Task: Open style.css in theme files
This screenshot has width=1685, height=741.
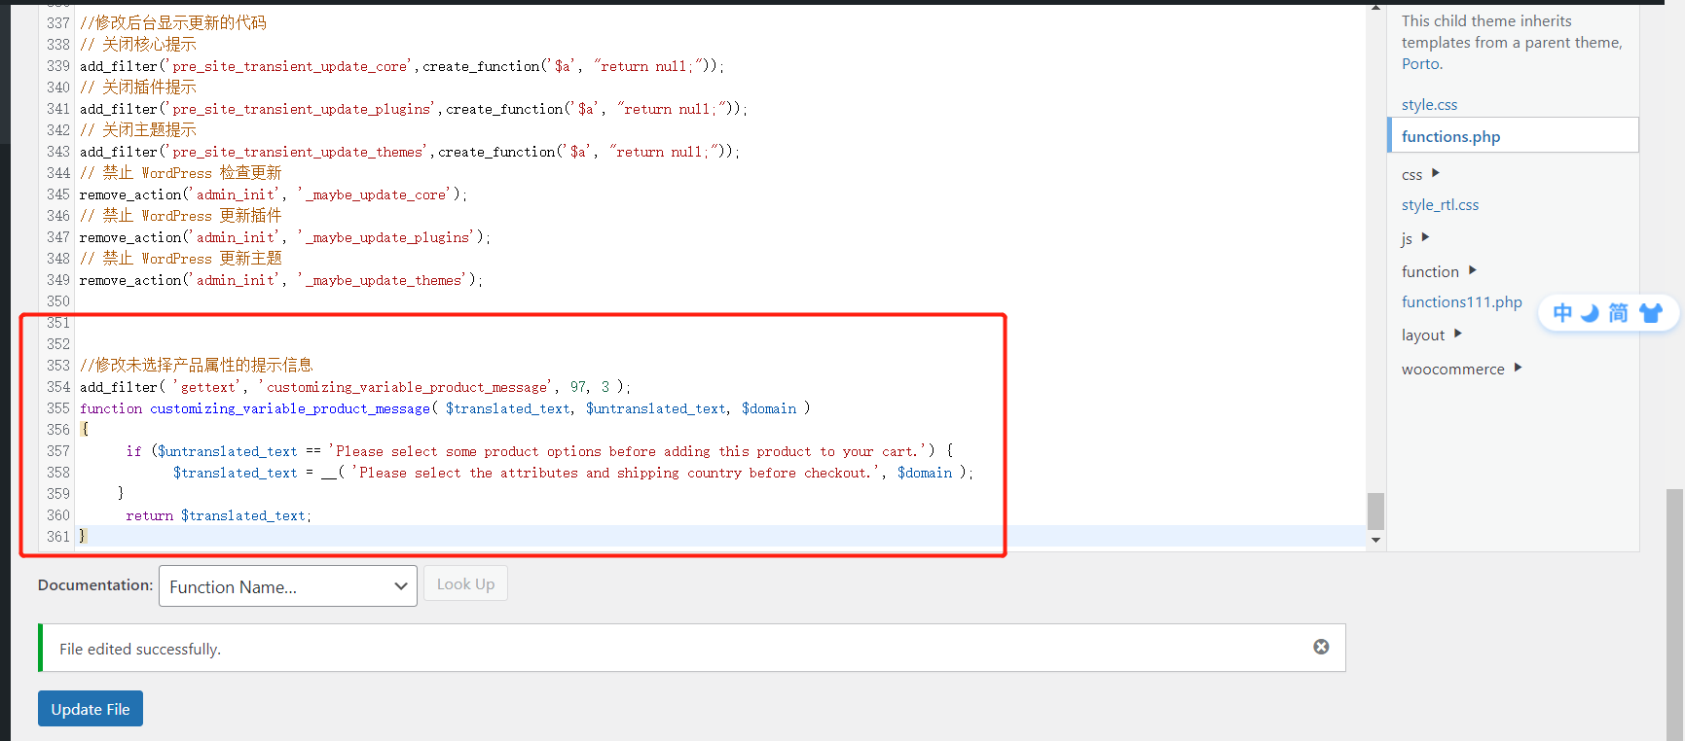Action: [x=1429, y=105]
